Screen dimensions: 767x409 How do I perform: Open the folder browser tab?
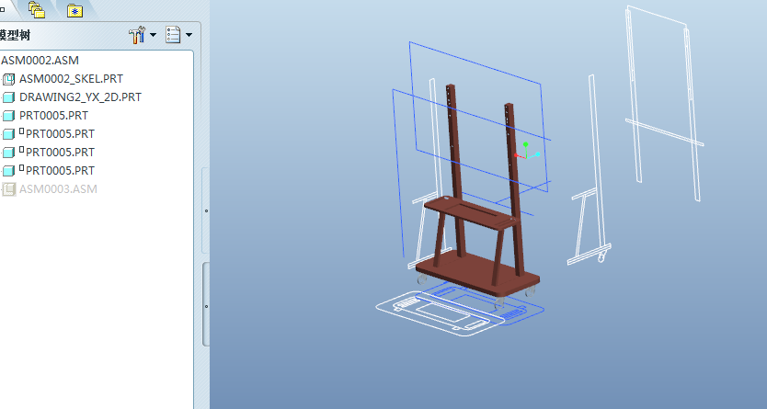[37, 9]
